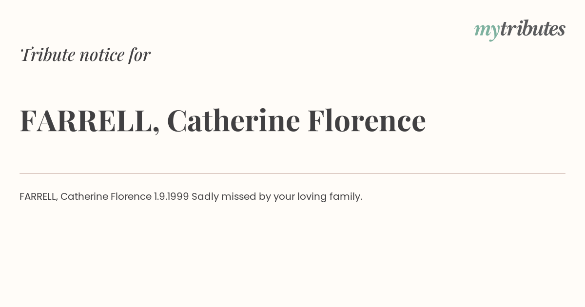Select the italic word "Tribute" in the subtitle
The height and width of the screenshot is (307, 585).
tap(47, 55)
